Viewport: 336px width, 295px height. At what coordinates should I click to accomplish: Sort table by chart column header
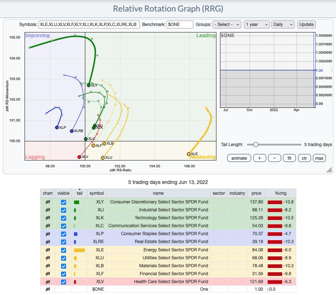tap(48, 193)
